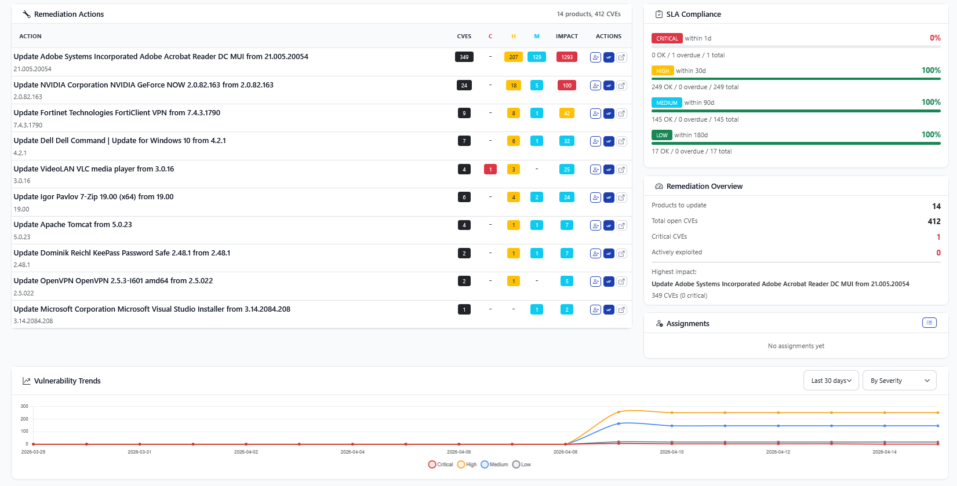Viewport: 957px width, 486px height.
Task: Click the '14 products, 412 CVEs' summary
Action: [x=589, y=14]
